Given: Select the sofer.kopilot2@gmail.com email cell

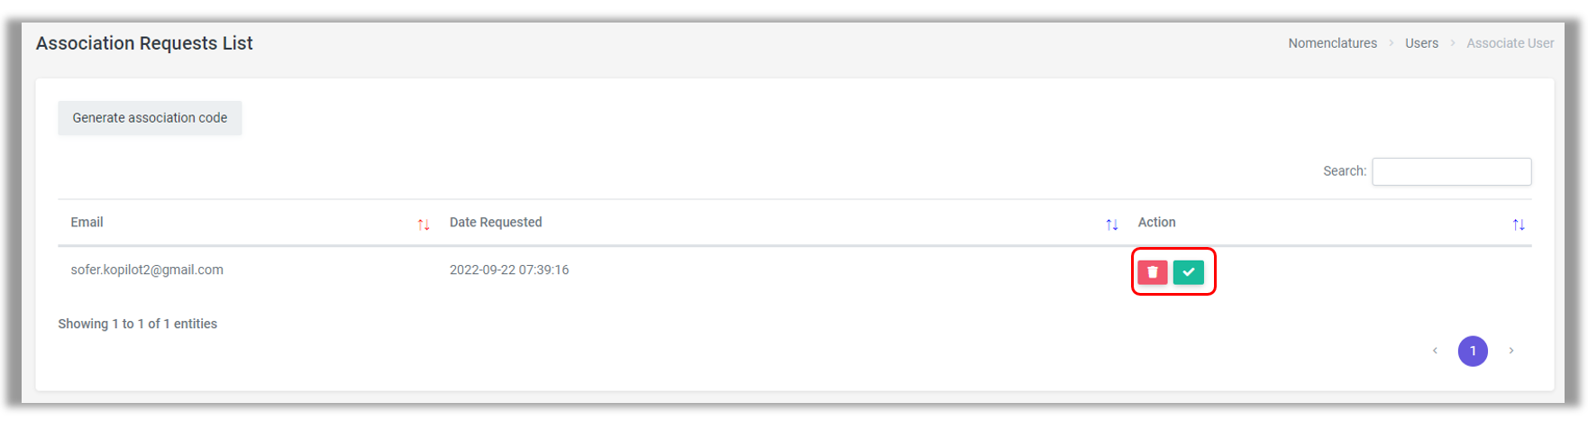Looking at the screenshot, I should (x=147, y=270).
